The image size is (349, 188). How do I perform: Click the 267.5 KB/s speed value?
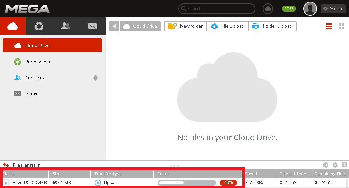click(255, 183)
